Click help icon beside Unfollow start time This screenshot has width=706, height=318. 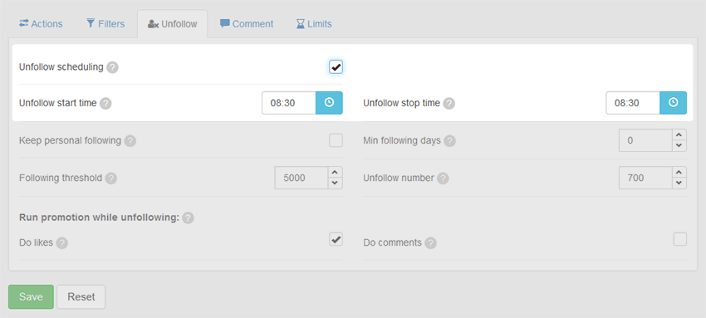pos(105,104)
